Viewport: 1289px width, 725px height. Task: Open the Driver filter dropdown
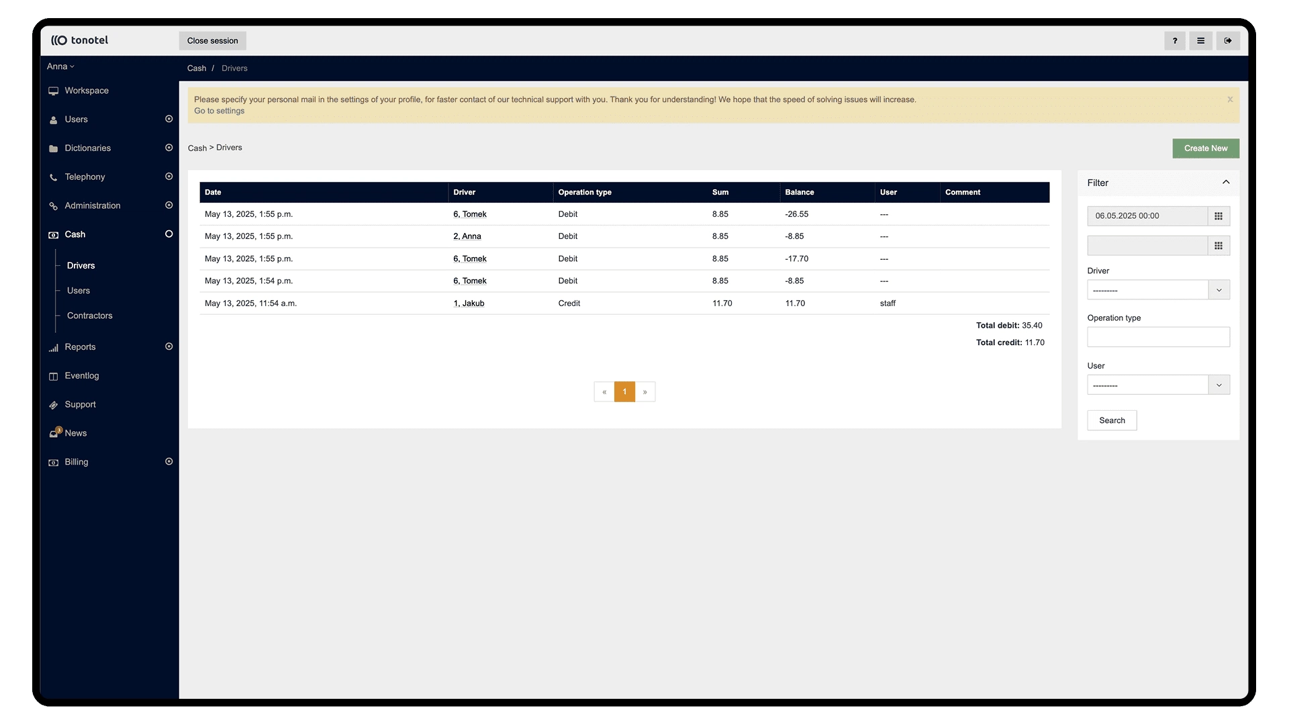point(1219,290)
